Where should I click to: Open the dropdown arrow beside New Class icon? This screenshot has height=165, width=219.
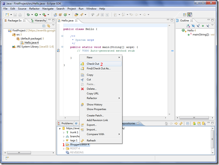(69, 14)
